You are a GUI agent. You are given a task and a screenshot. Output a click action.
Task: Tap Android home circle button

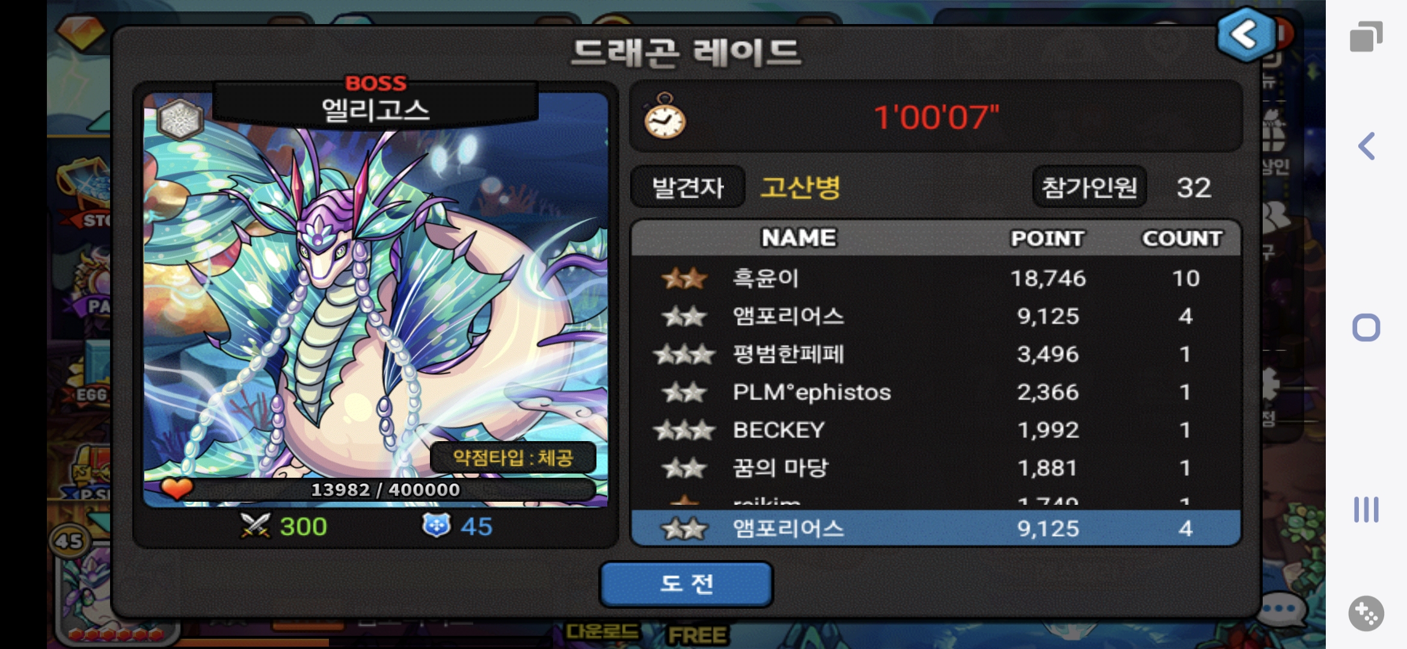point(1366,328)
